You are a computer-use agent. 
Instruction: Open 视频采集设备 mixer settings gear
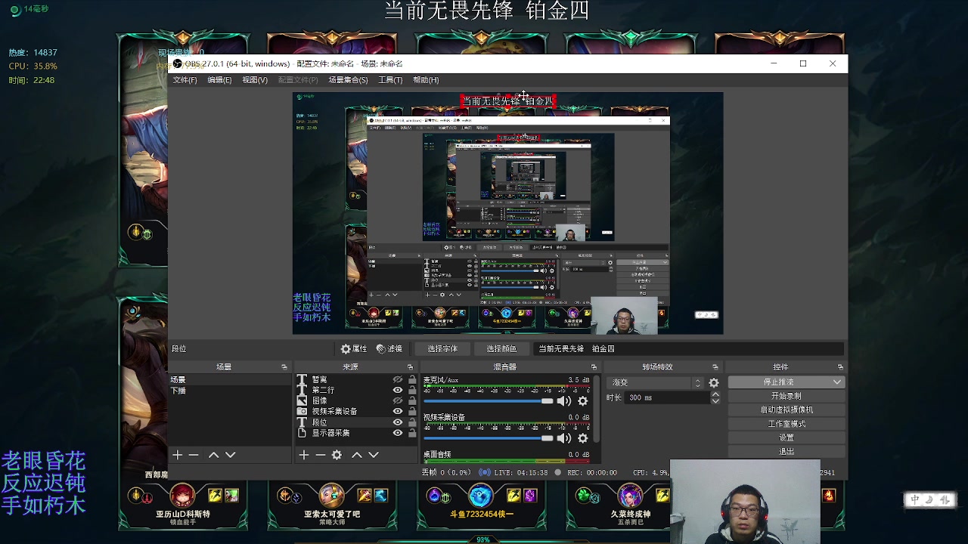582,437
